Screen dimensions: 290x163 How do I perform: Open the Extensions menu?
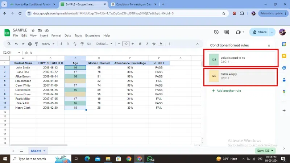pos(92,35)
